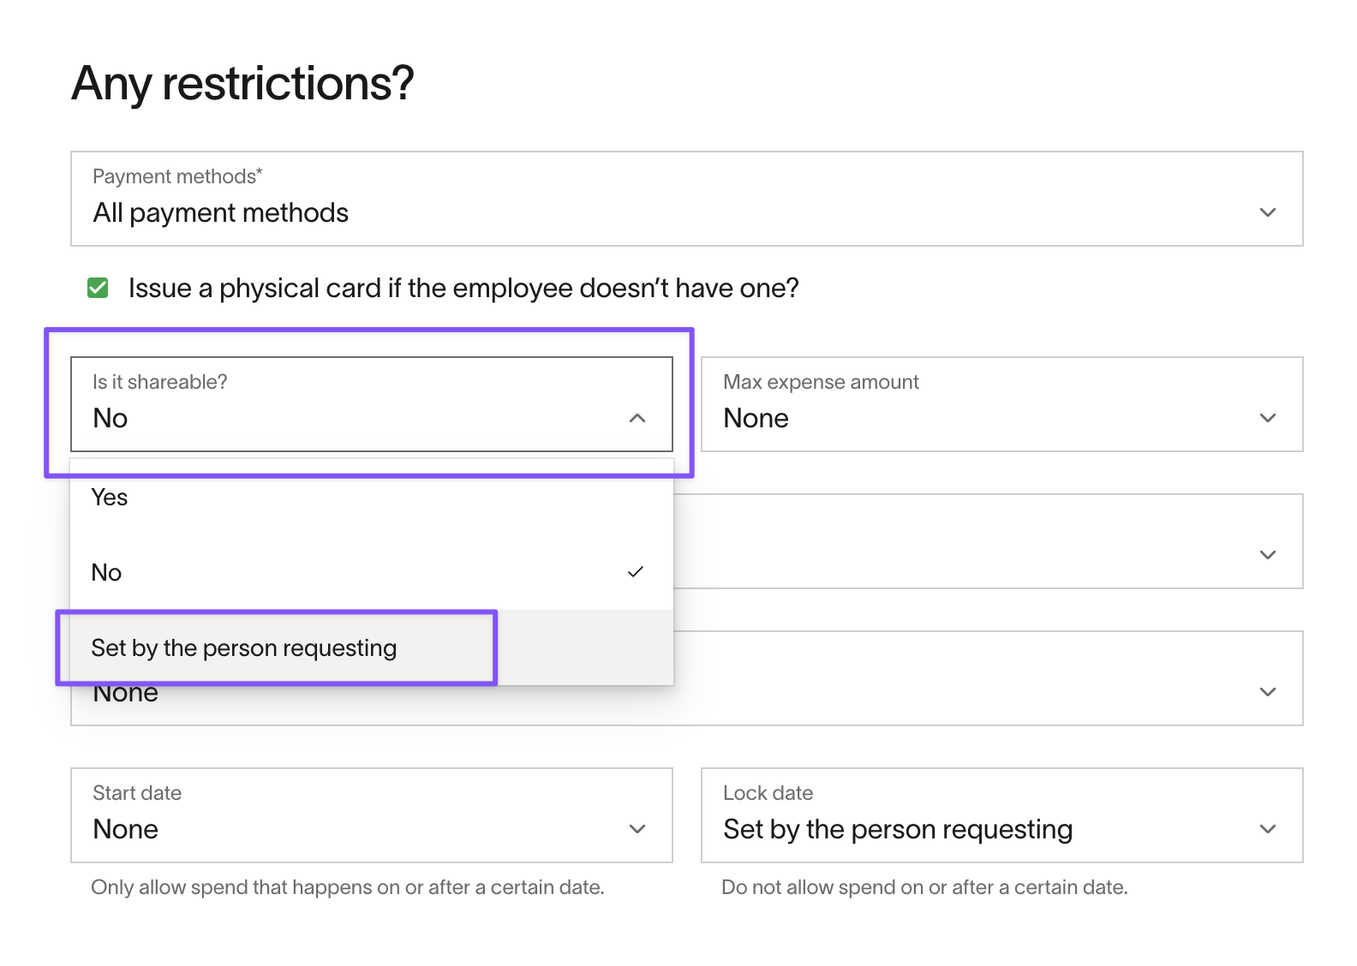1357x966 pixels.
Task: Uncheck the Issue a physical card checkbox
Action: (98, 288)
